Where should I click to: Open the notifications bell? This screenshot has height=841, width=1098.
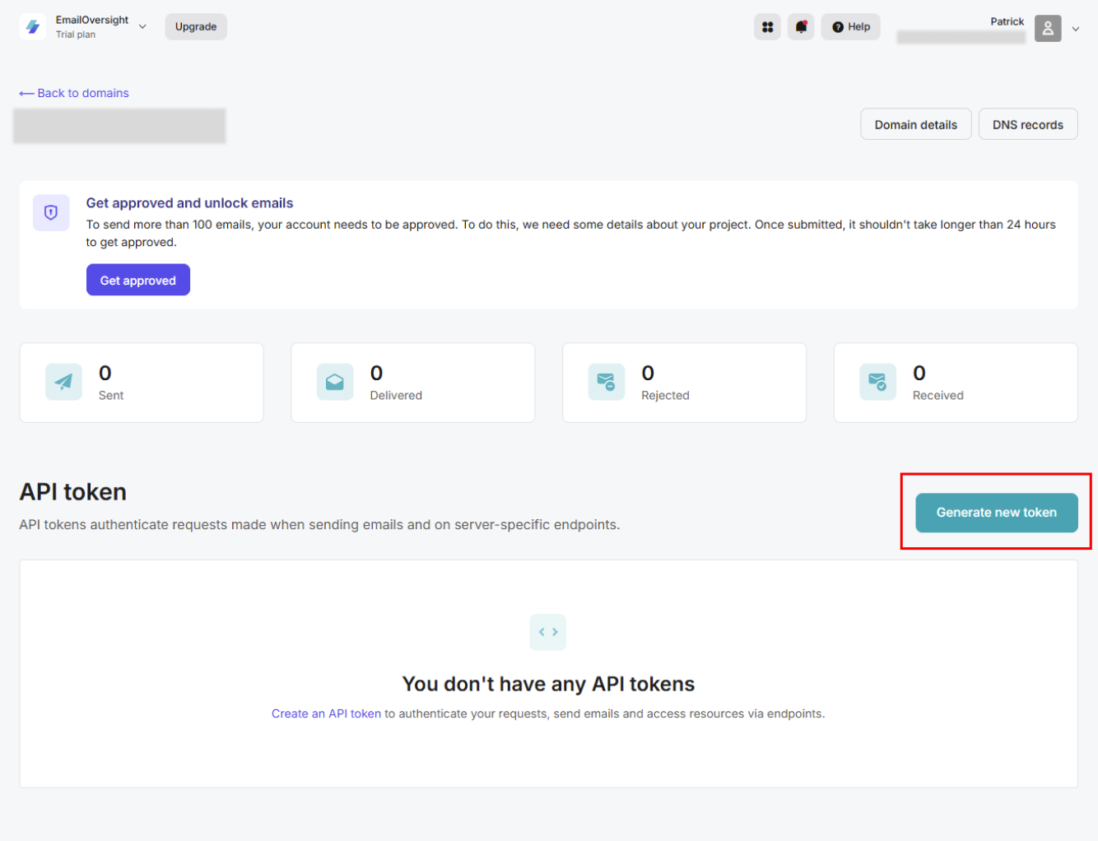click(800, 27)
